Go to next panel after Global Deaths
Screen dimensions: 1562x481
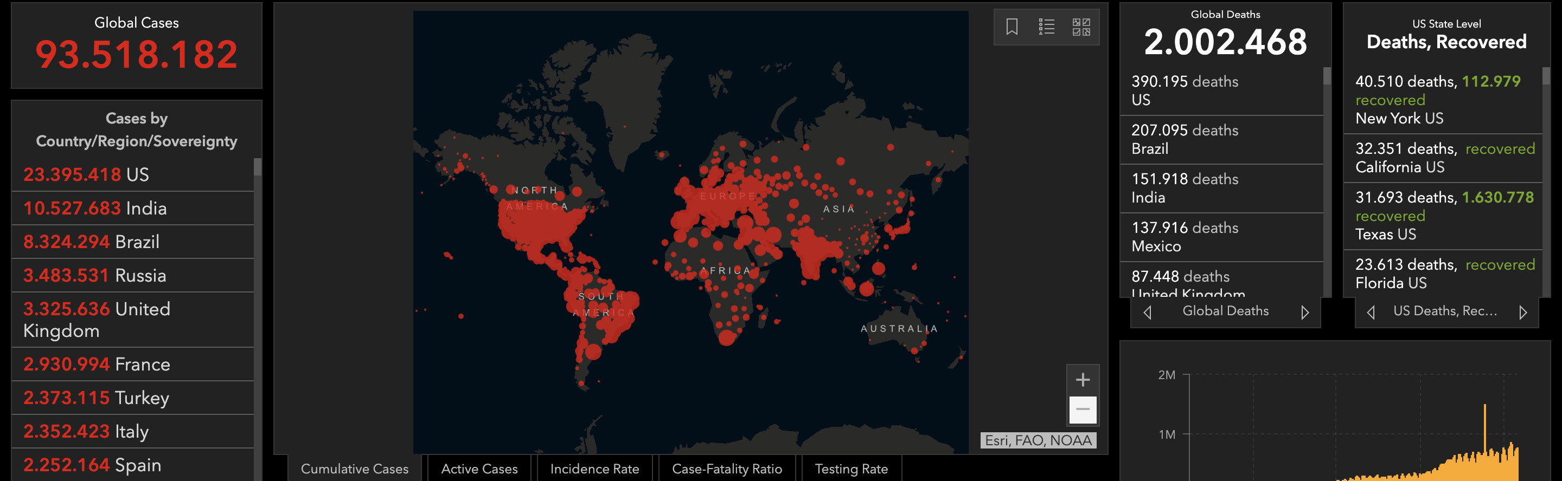1305,312
